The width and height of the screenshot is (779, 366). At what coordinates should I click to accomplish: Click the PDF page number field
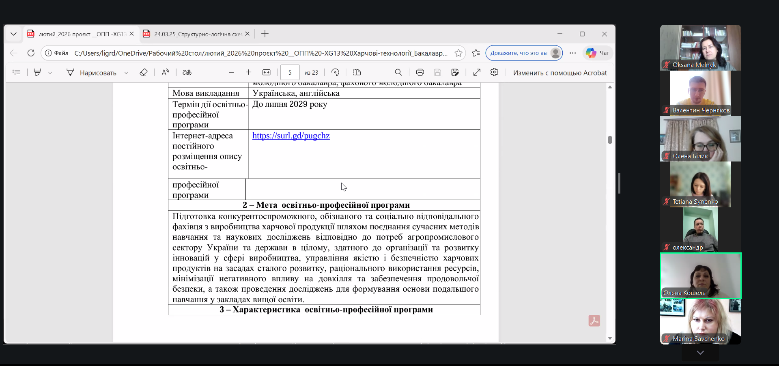[290, 73]
